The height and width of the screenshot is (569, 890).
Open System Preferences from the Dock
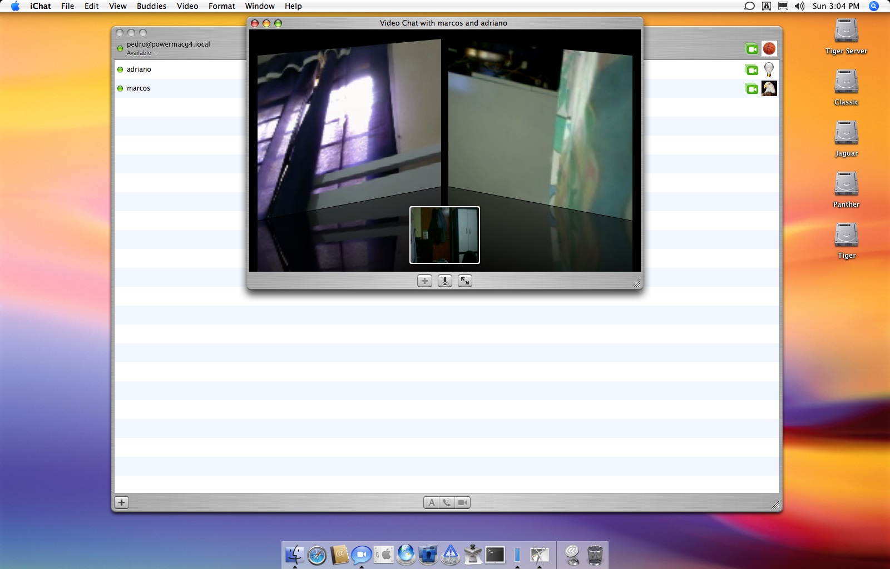pos(384,555)
